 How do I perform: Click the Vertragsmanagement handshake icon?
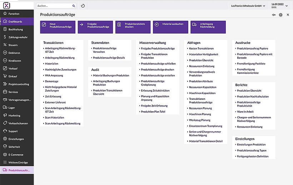coord(5,100)
